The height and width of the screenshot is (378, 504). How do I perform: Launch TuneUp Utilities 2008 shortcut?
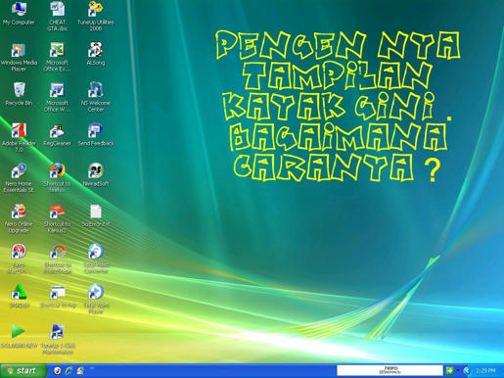[x=96, y=16]
